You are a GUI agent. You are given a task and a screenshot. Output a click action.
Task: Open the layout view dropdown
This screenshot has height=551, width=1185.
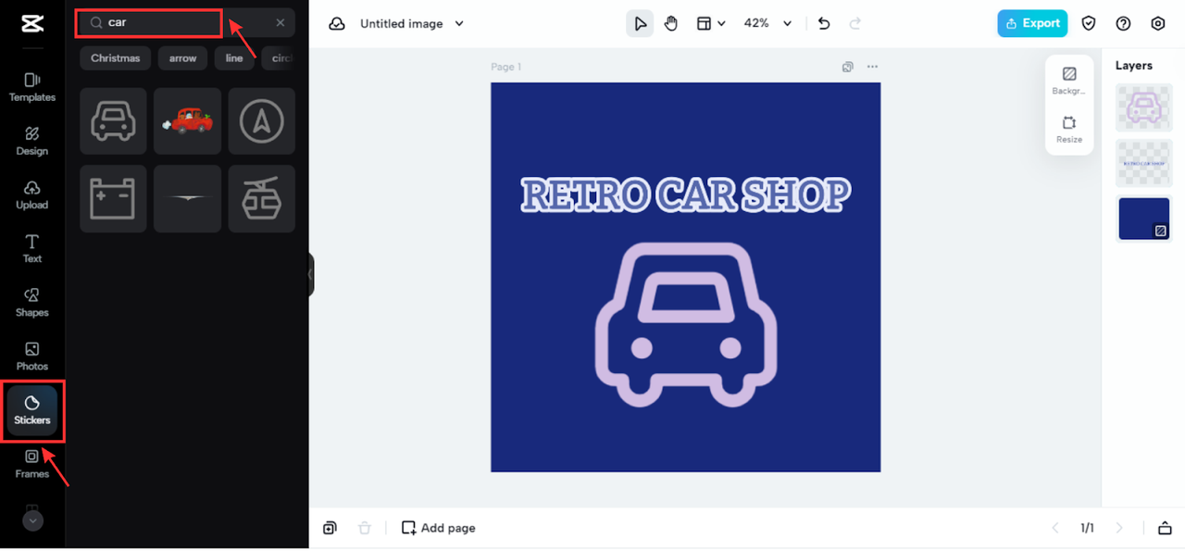(x=711, y=23)
